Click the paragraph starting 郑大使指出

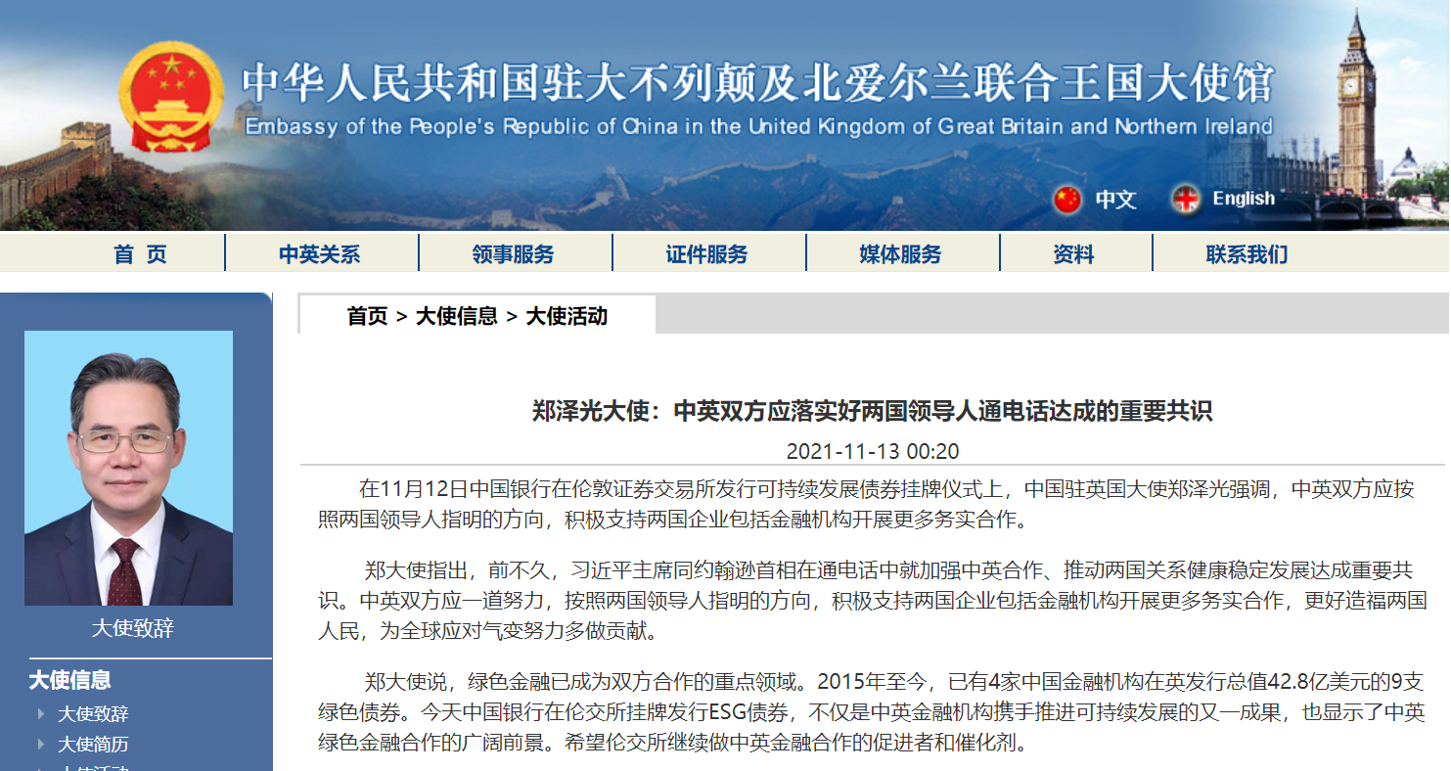click(873, 601)
